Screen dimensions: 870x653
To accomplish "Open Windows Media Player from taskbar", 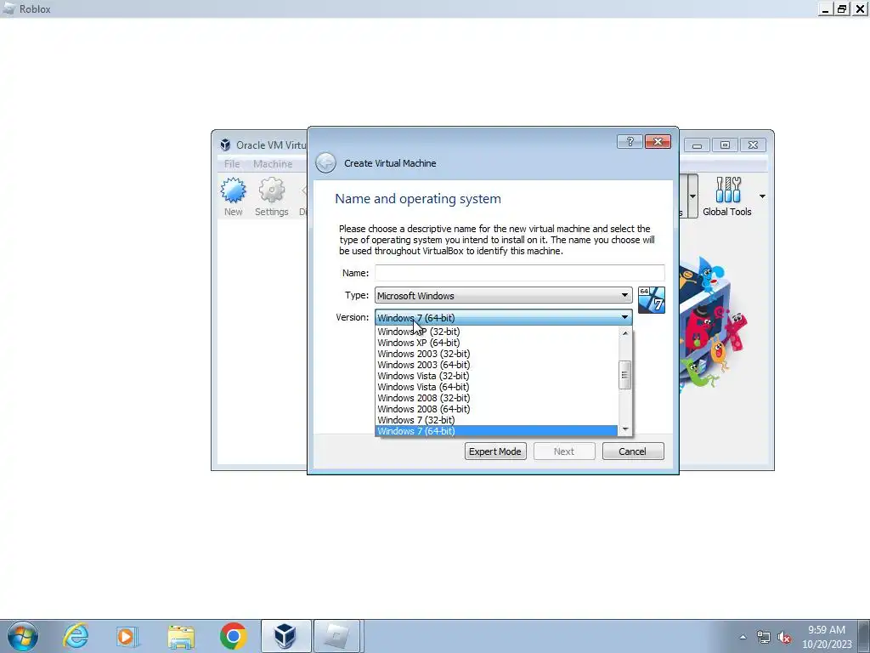I will pos(127,636).
